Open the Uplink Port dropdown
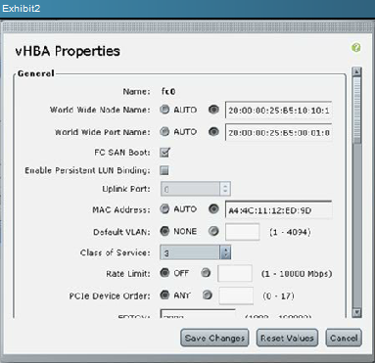375x363 pixels. tap(196, 189)
